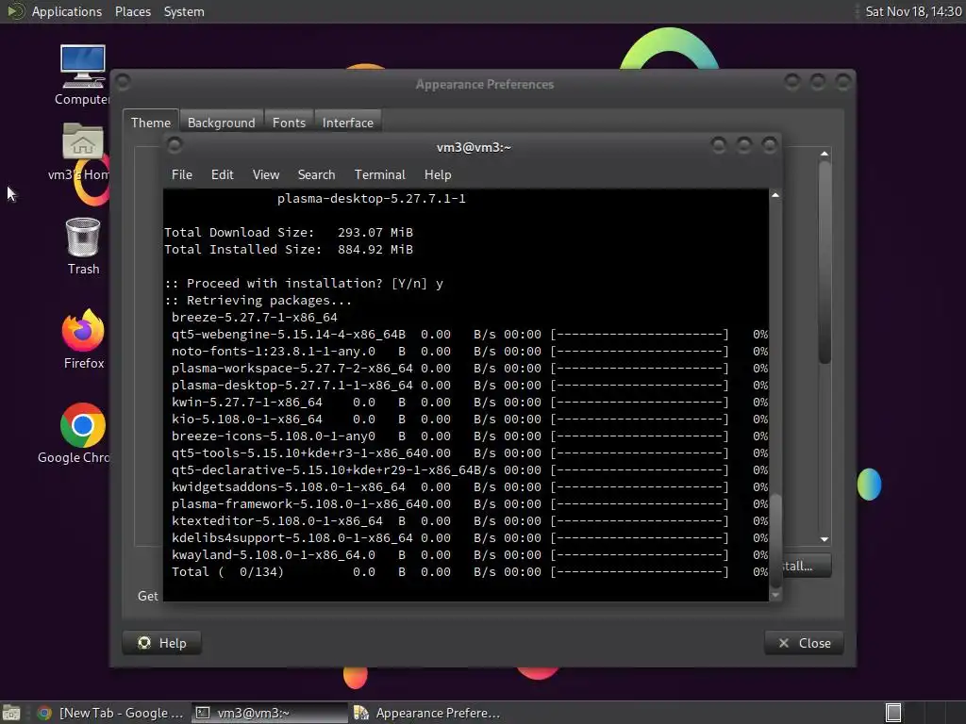
Task: Switch to the Fonts tab
Action: pyautogui.click(x=289, y=123)
